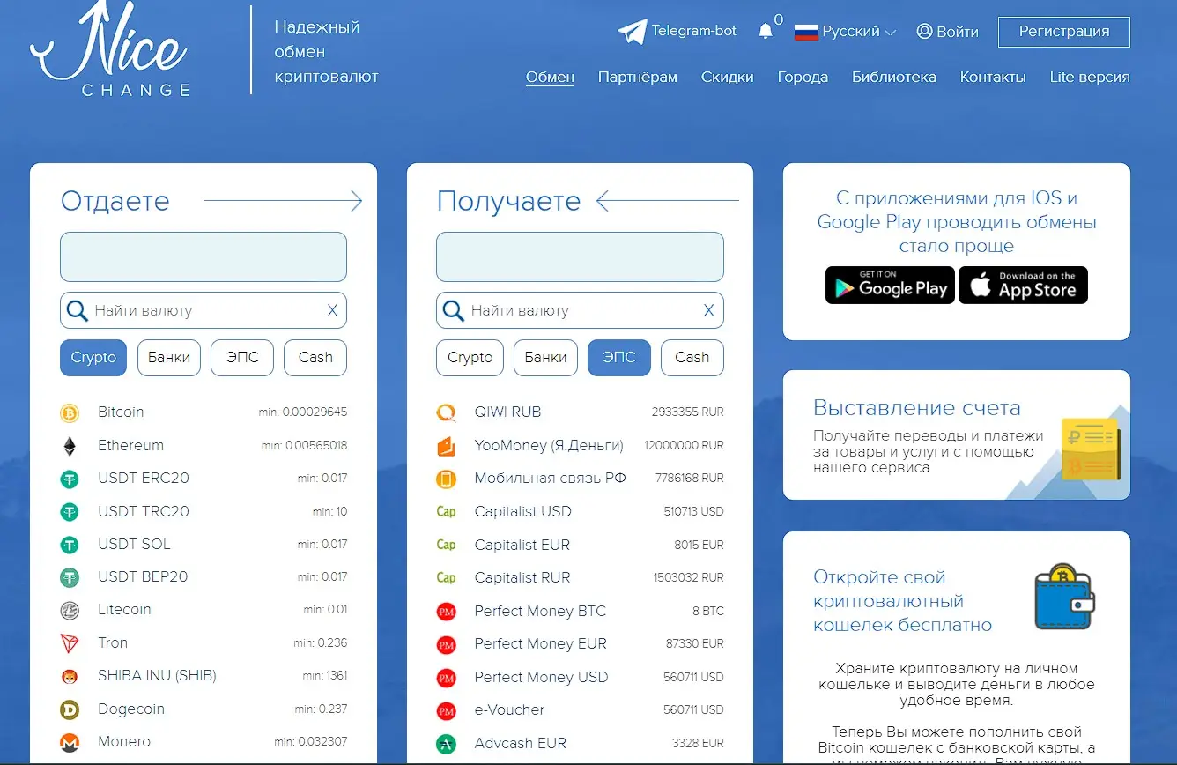Click the Tron logo icon

70,643
